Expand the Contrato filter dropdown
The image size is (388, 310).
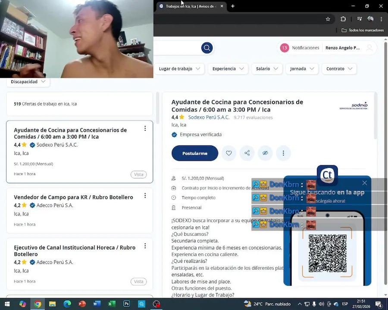(339, 69)
